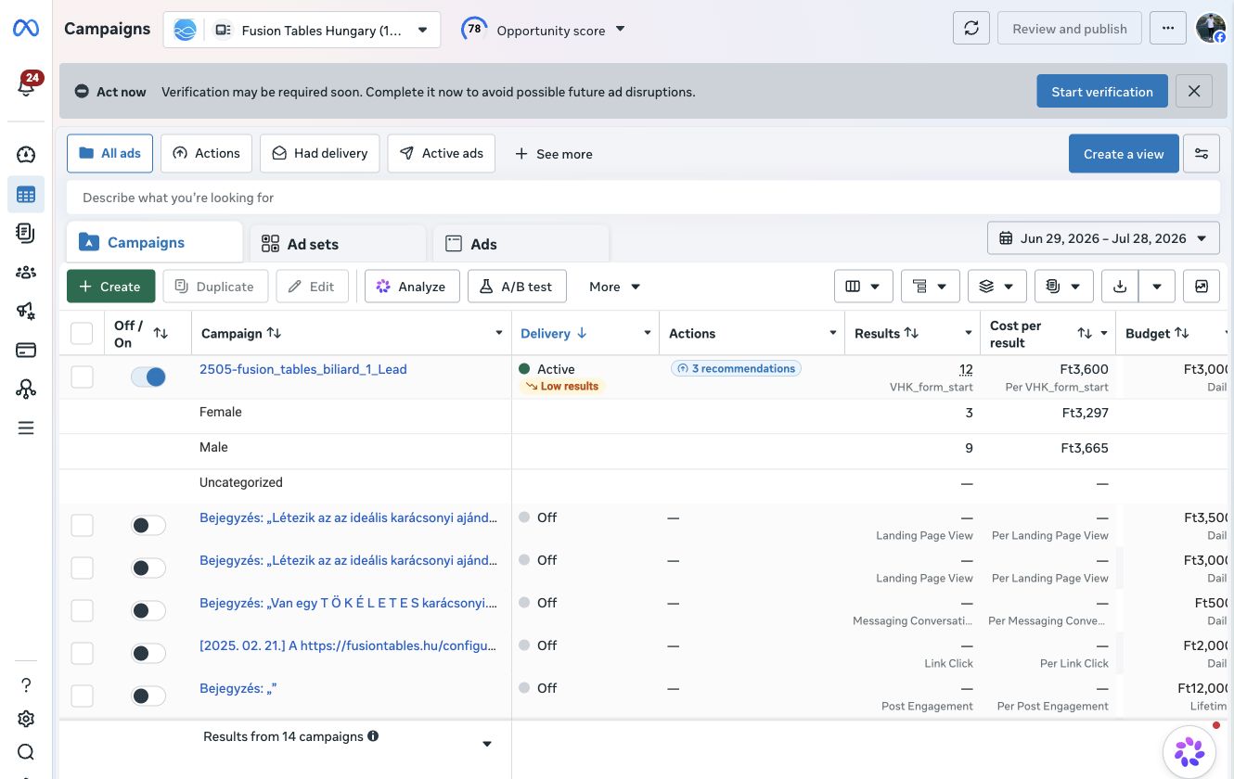
Task: Open the Billing card icon in sidebar
Action: pyautogui.click(x=26, y=350)
